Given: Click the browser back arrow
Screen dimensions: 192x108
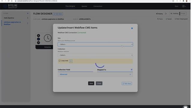Looking at the screenshot, I should pos(2,1).
